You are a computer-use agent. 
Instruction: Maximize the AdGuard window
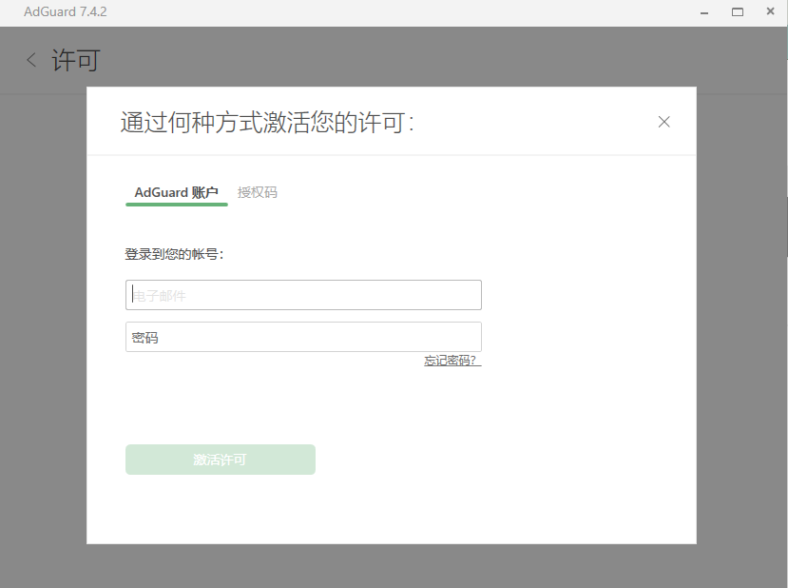pyautogui.click(x=738, y=11)
